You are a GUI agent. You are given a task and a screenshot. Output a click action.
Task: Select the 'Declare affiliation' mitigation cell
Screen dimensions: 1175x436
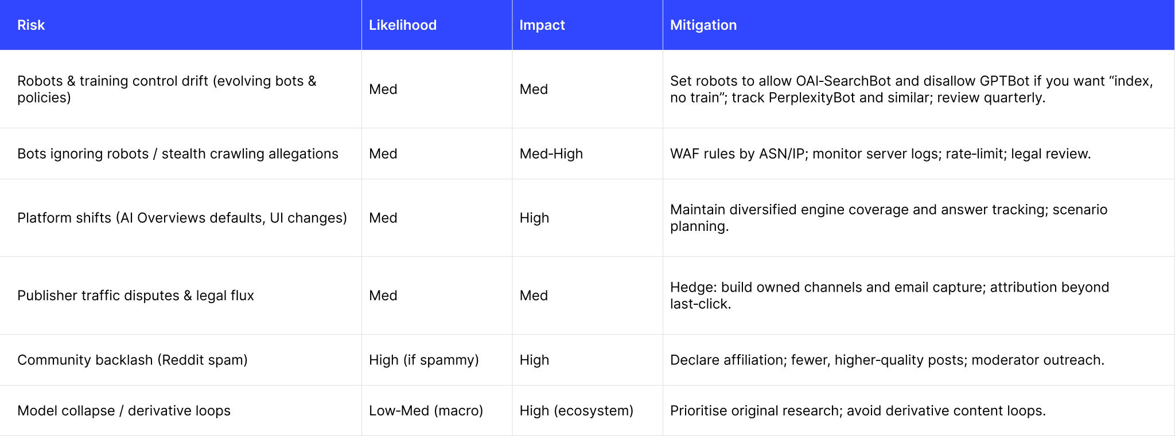tap(887, 360)
